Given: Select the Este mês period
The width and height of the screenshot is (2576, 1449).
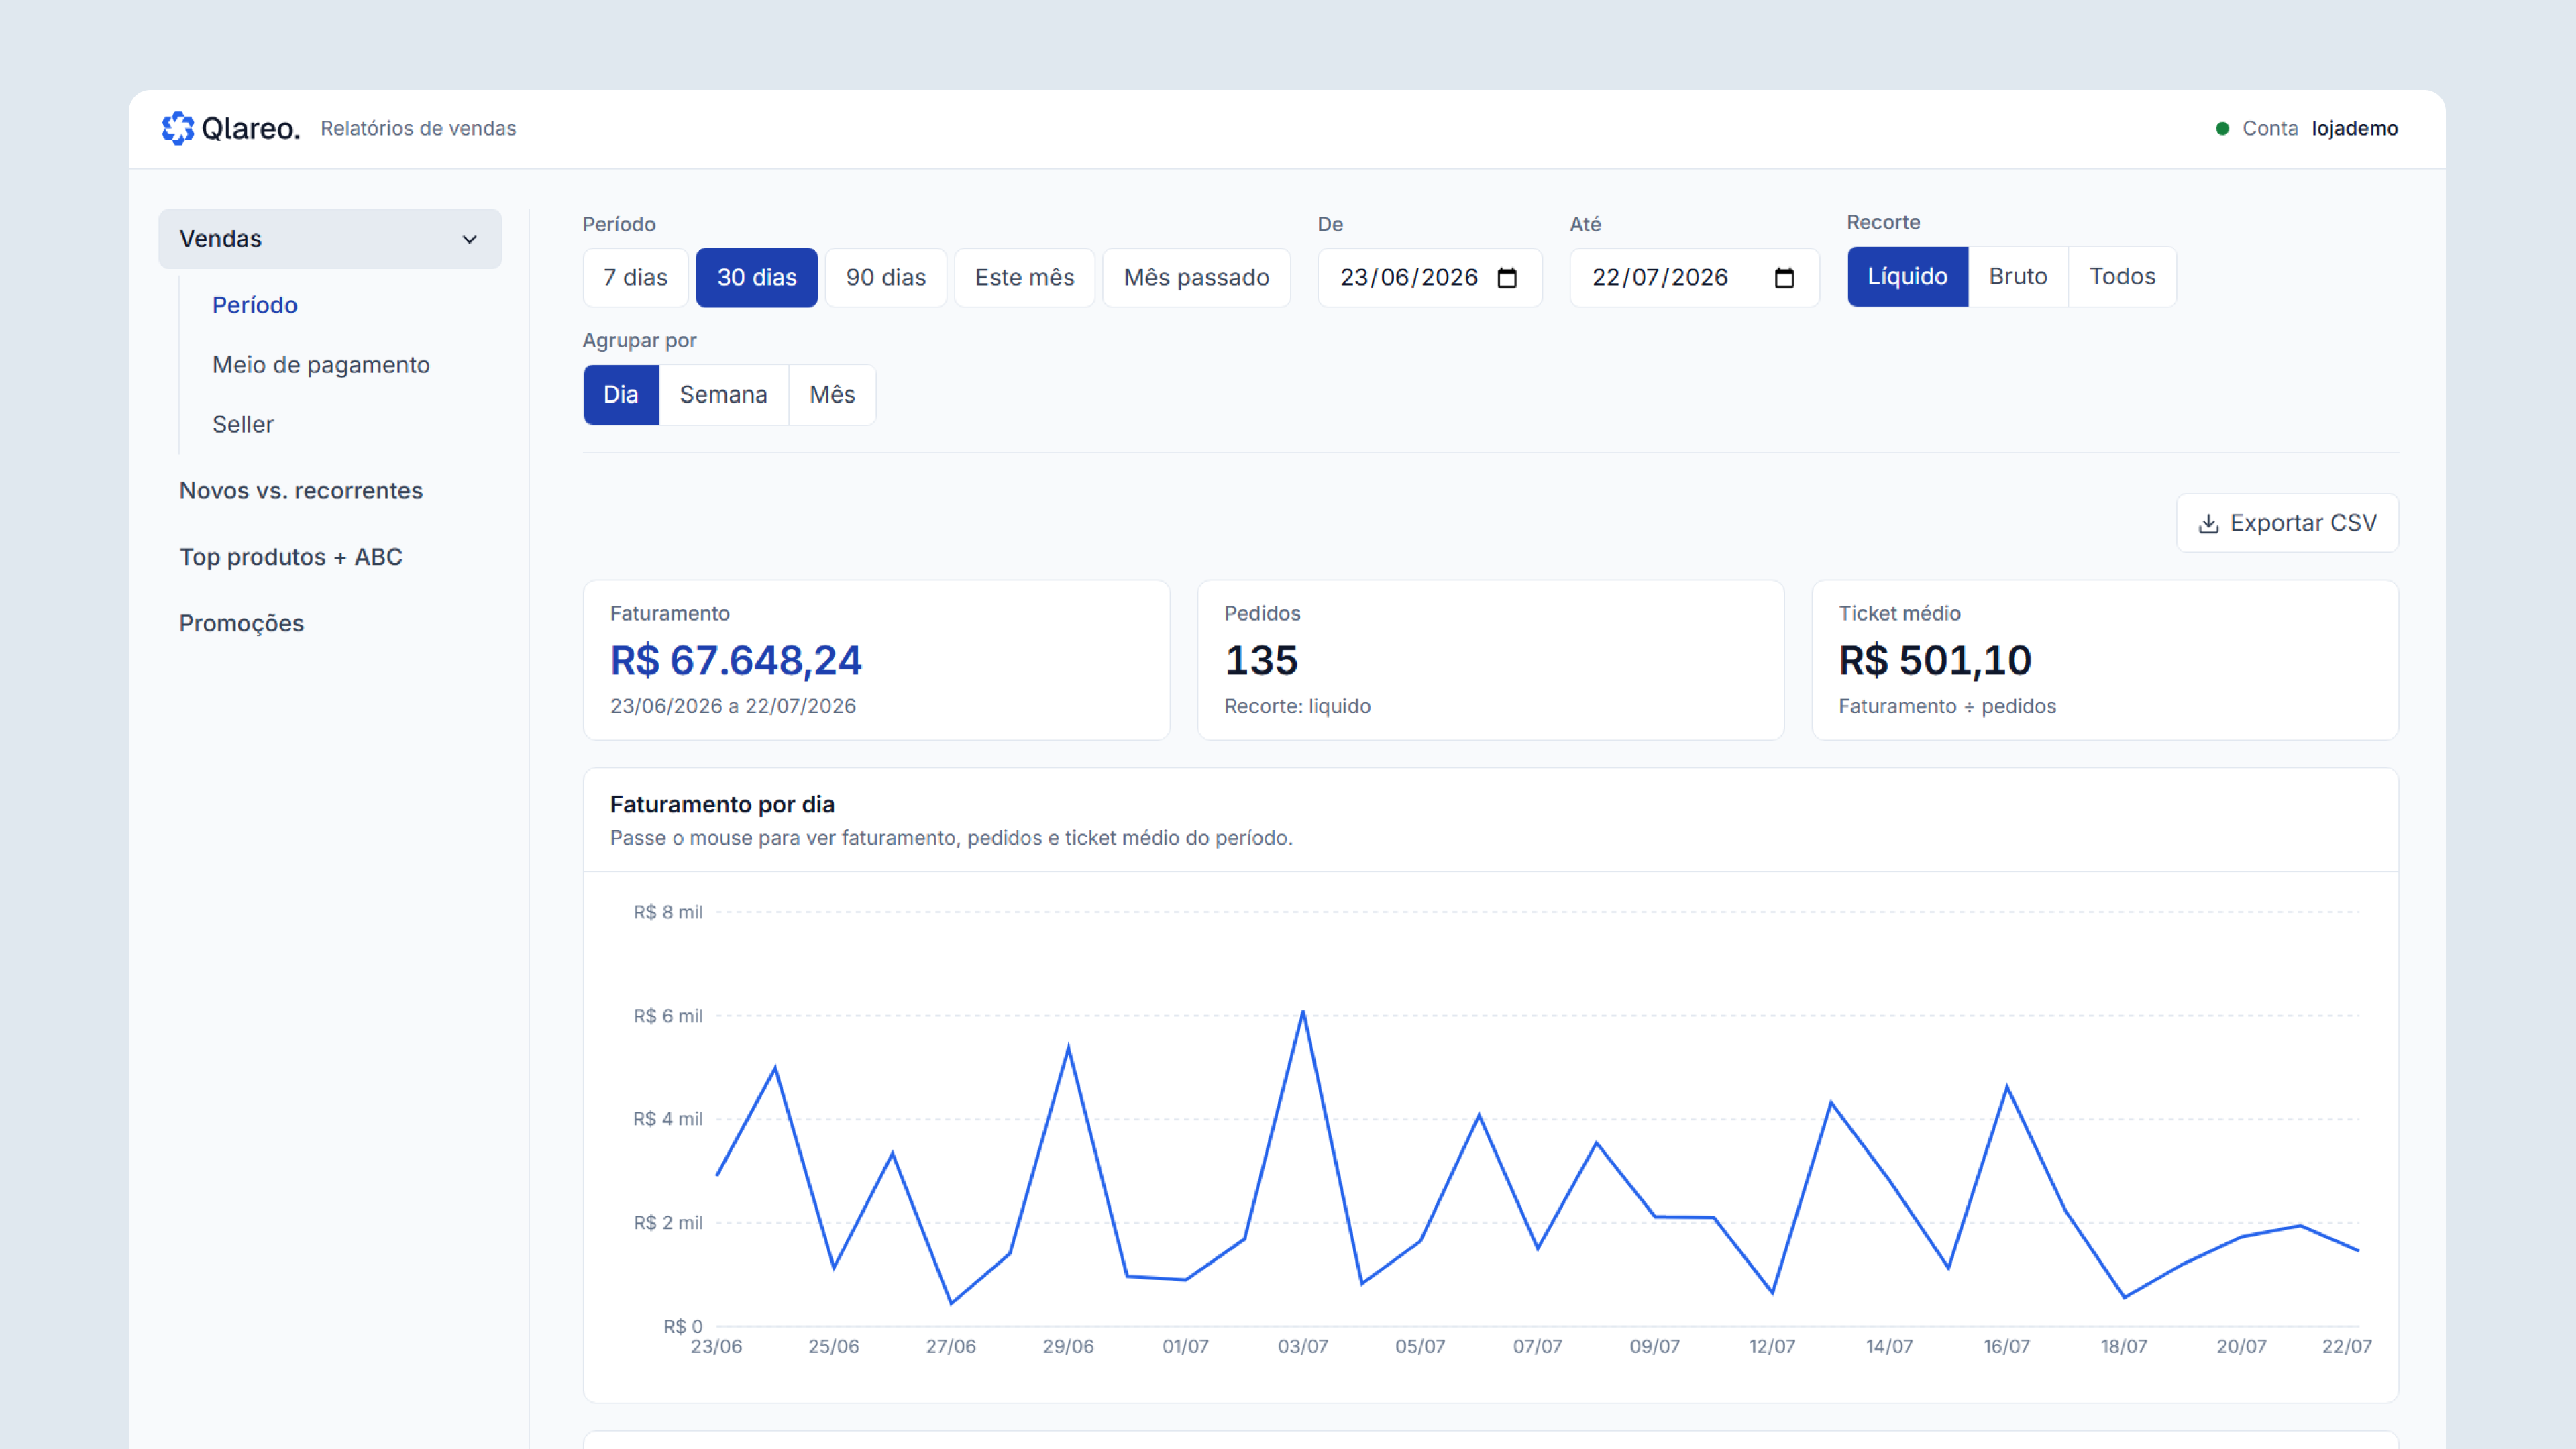Looking at the screenshot, I should 1025,278.
